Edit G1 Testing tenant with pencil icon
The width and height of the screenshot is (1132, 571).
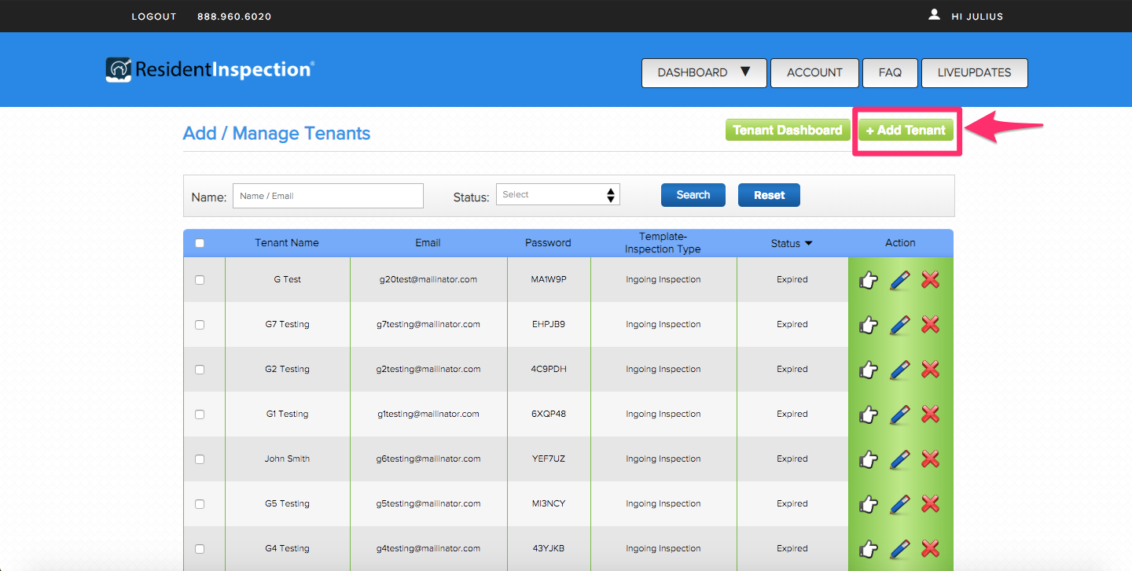pos(900,414)
